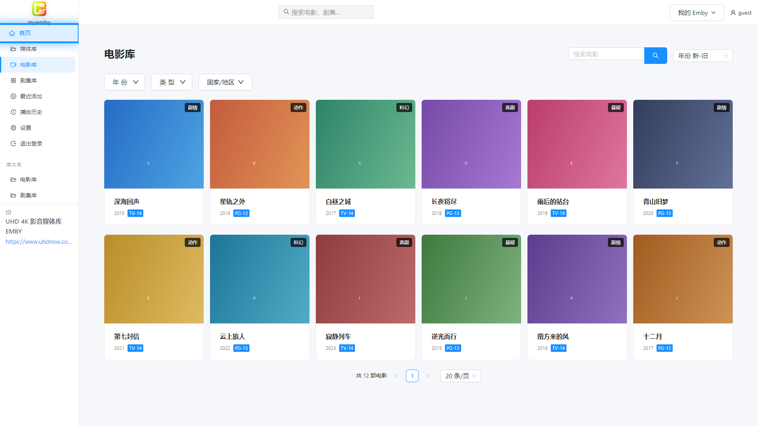Click the 设置 gear icon
Viewport: 758px width, 426px height.
13,128
